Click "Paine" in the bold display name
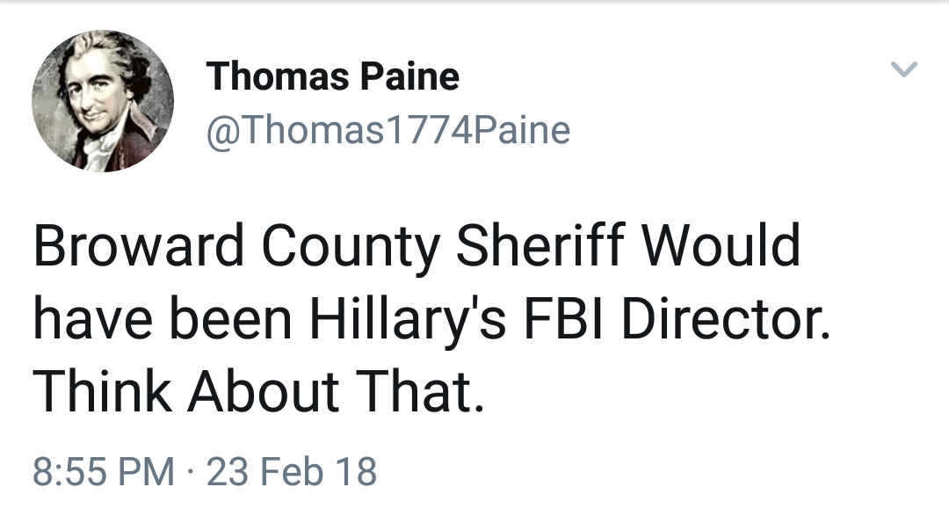 (x=409, y=77)
